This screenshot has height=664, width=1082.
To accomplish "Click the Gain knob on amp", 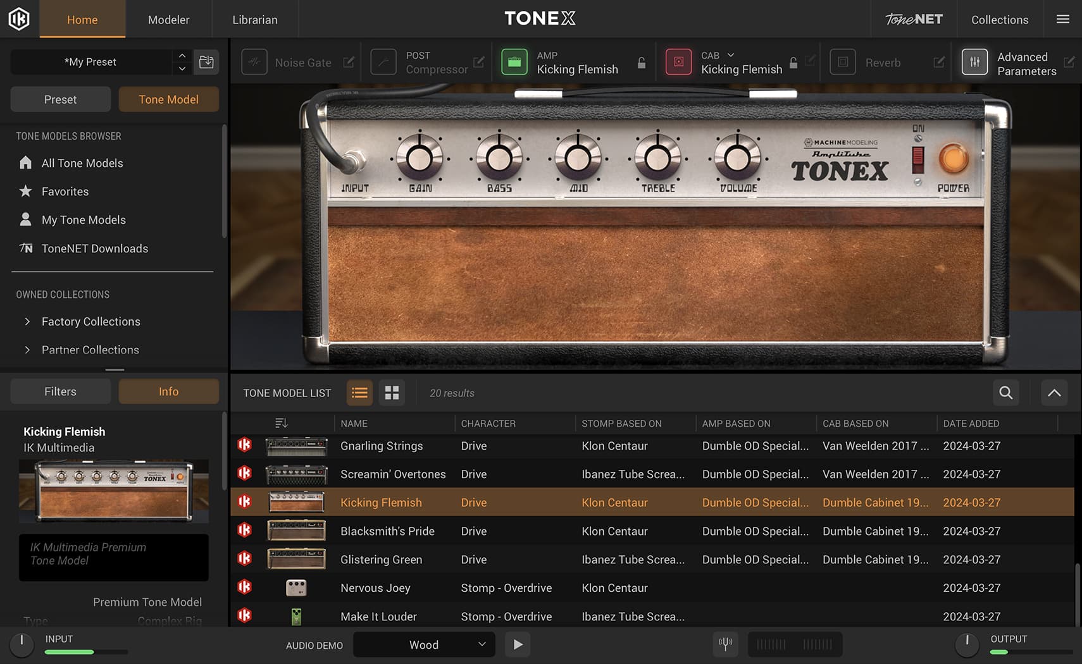I will click(x=420, y=158).
